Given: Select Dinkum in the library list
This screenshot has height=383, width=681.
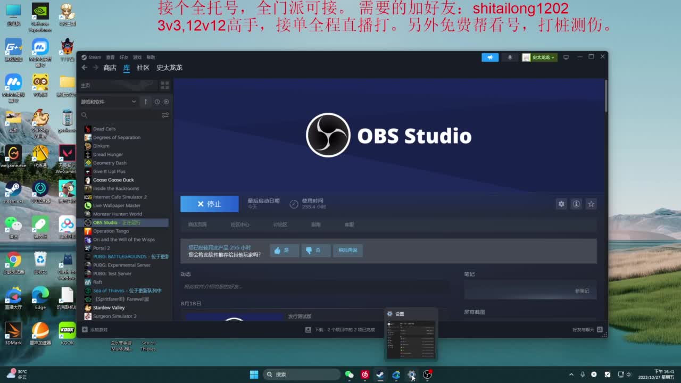Looking at the screenshot, I should (101, 146).
